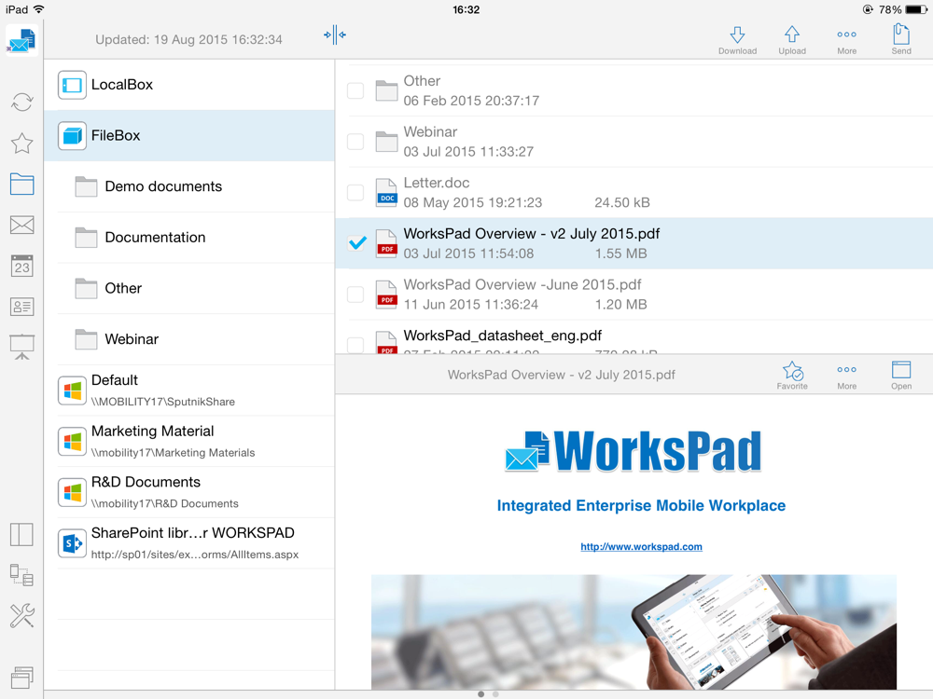The height and width of the screenshot is (699, 933).
Task: Tap Open in the preview bar
Action: pyautogui.click(x=901, y=375)
